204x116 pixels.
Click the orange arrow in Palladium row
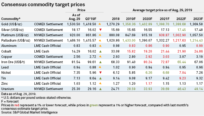[x=100, y=40]
